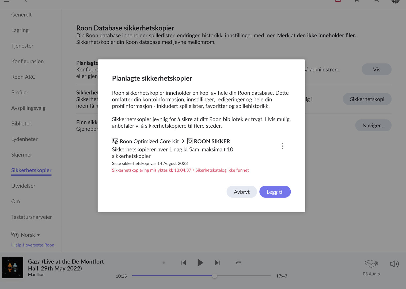Screen dimensions: 406x289
Task: Click the 'Planlagte sikkerhetskopier' dialog heading
Action: (152, 78)
